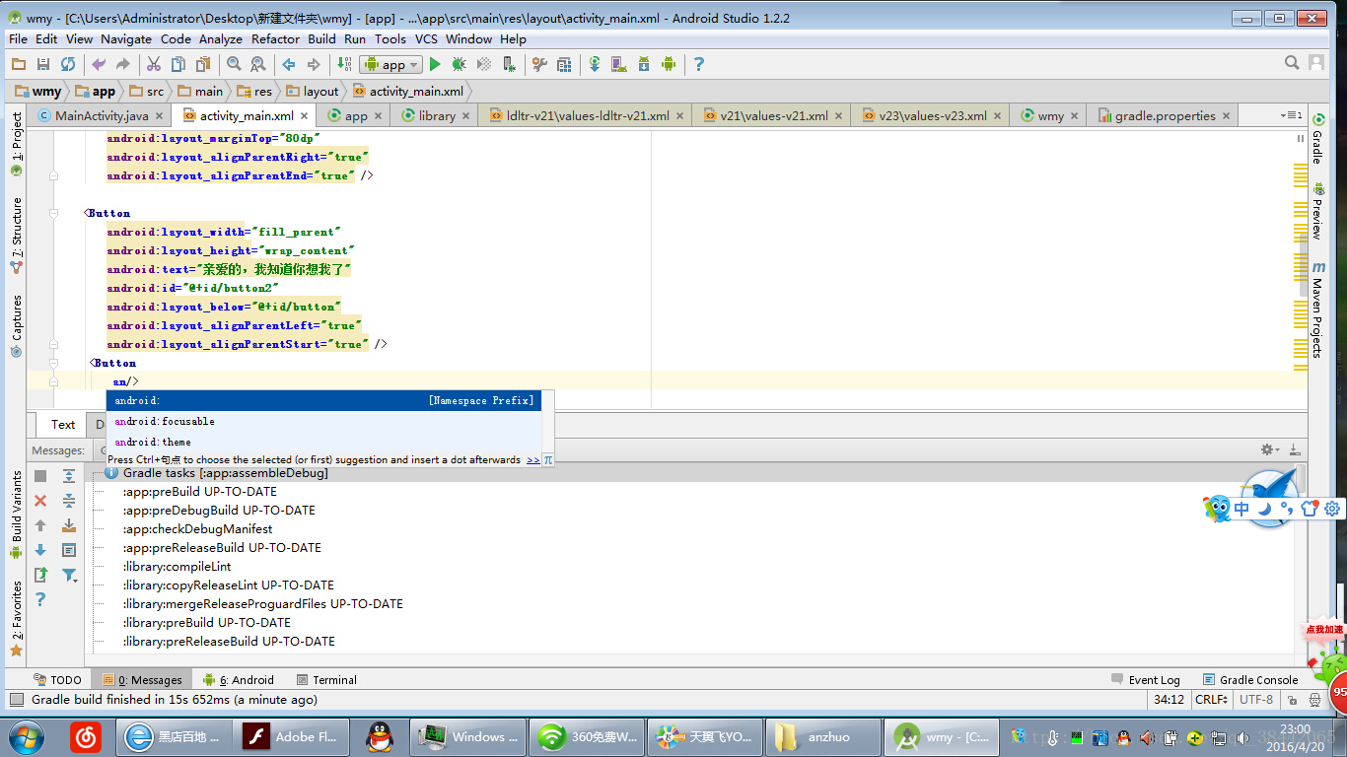The width and height of the screenshot is (1347, 757).
Task: Click the Export to text file icon in Messages
Action: tap(40, 575)
